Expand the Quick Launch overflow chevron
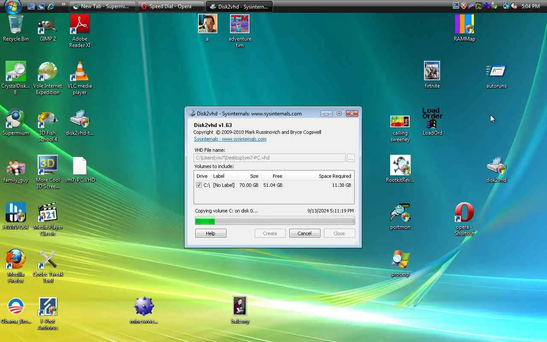The image size is (547, 342). point(64,5)
